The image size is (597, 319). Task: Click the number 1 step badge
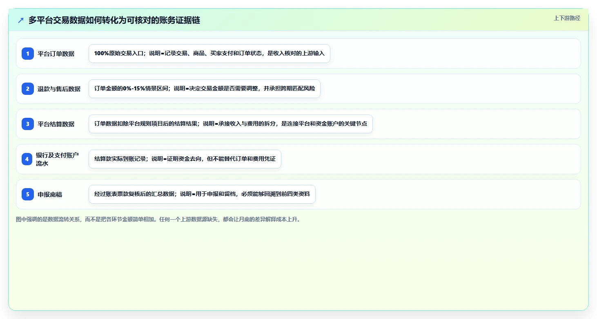tap(28, 54)
